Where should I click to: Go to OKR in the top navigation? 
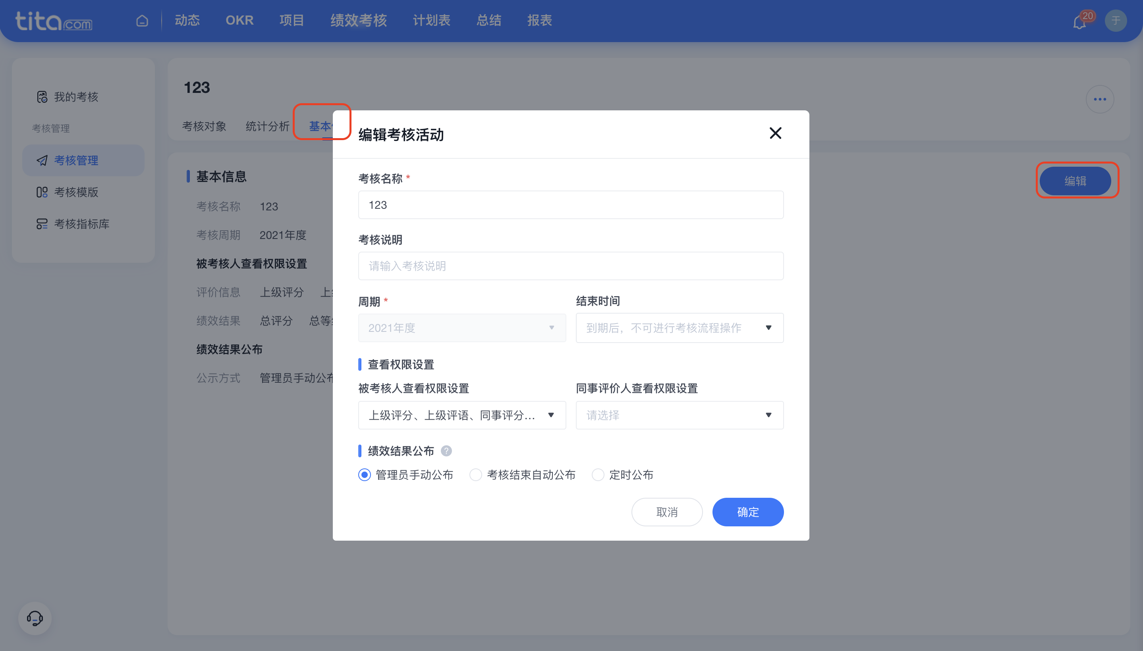[239, 21]
